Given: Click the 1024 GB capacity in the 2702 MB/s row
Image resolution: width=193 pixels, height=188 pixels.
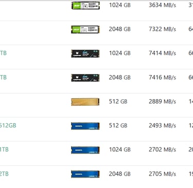Looking at the screenshot, I should coord(120,149).
